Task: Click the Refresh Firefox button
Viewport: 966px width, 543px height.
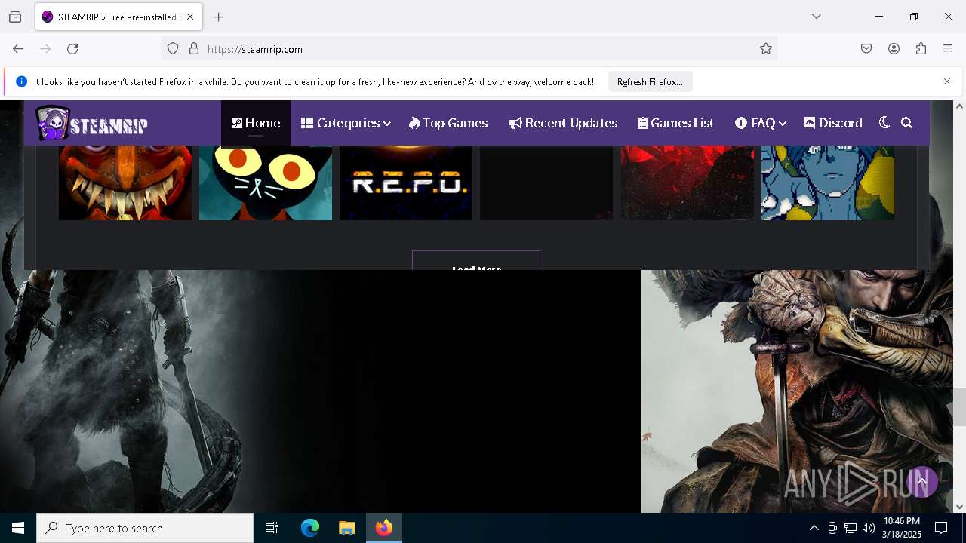Action: 650,81
